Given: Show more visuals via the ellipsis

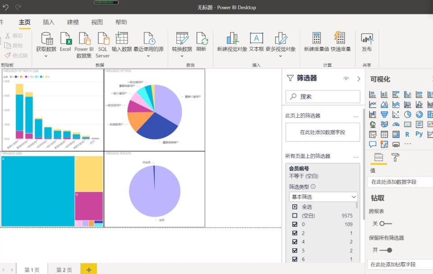Looking at the screenshot, I should pyautogui.click(x=408, y=143).
